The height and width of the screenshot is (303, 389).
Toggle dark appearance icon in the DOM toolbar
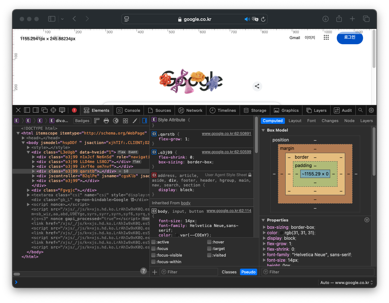(x=116, y=121)
